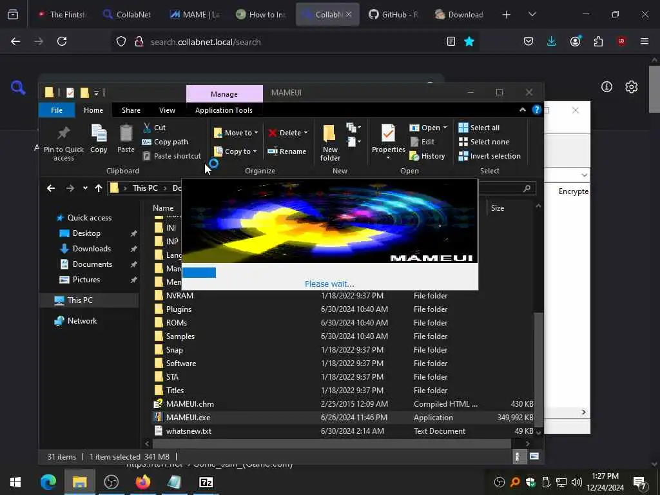660x495 pixels.
Task: Sort by the Size column header
Action: [497, 208]
